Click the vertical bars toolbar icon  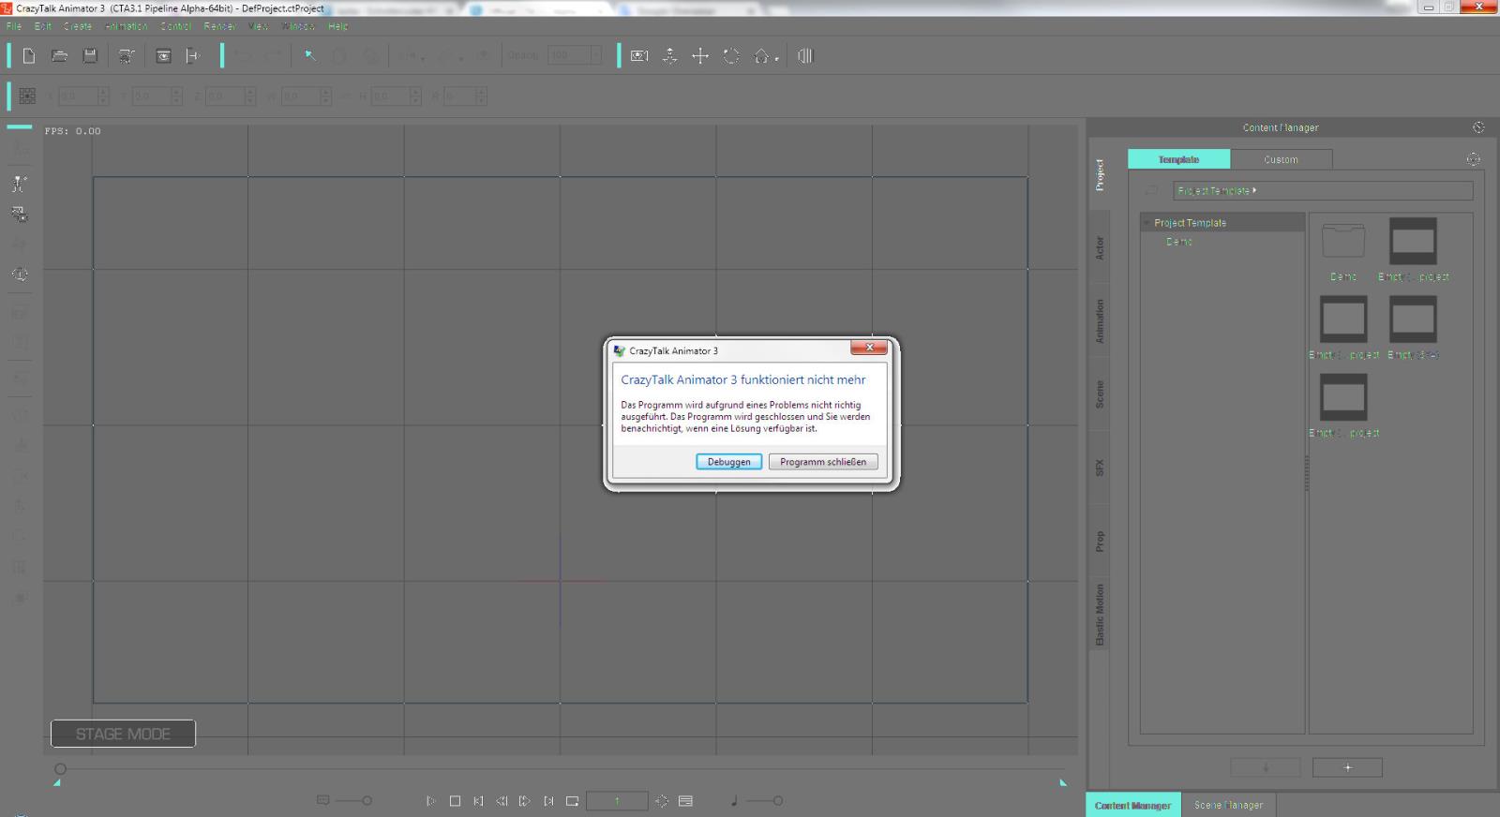pos(804,56)
